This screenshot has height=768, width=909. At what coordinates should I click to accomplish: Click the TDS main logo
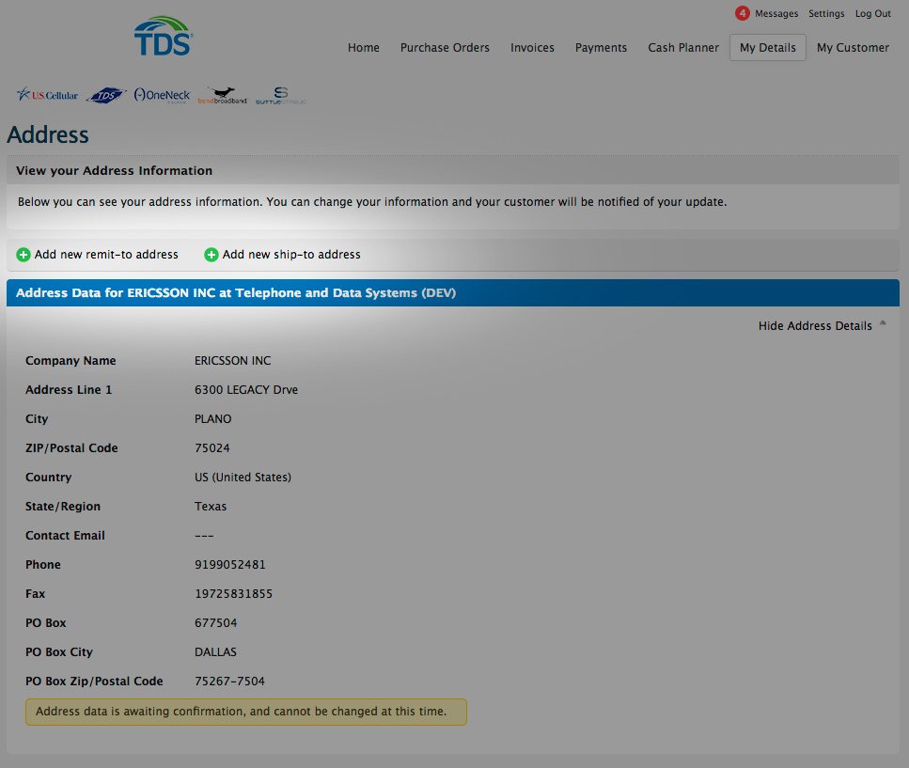164,36
